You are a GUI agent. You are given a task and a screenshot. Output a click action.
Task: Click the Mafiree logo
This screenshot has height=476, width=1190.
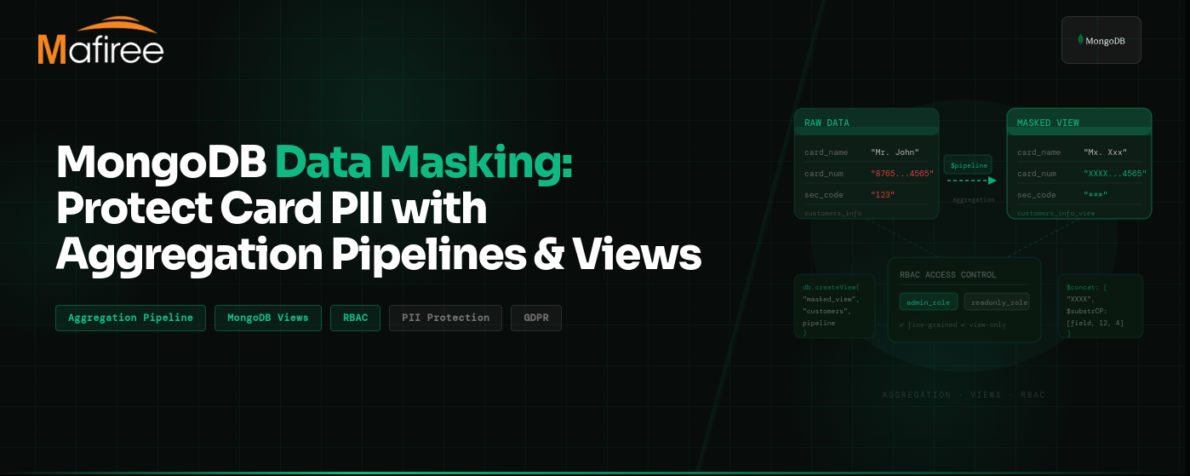pyautogui.click(x=100, y=49)
